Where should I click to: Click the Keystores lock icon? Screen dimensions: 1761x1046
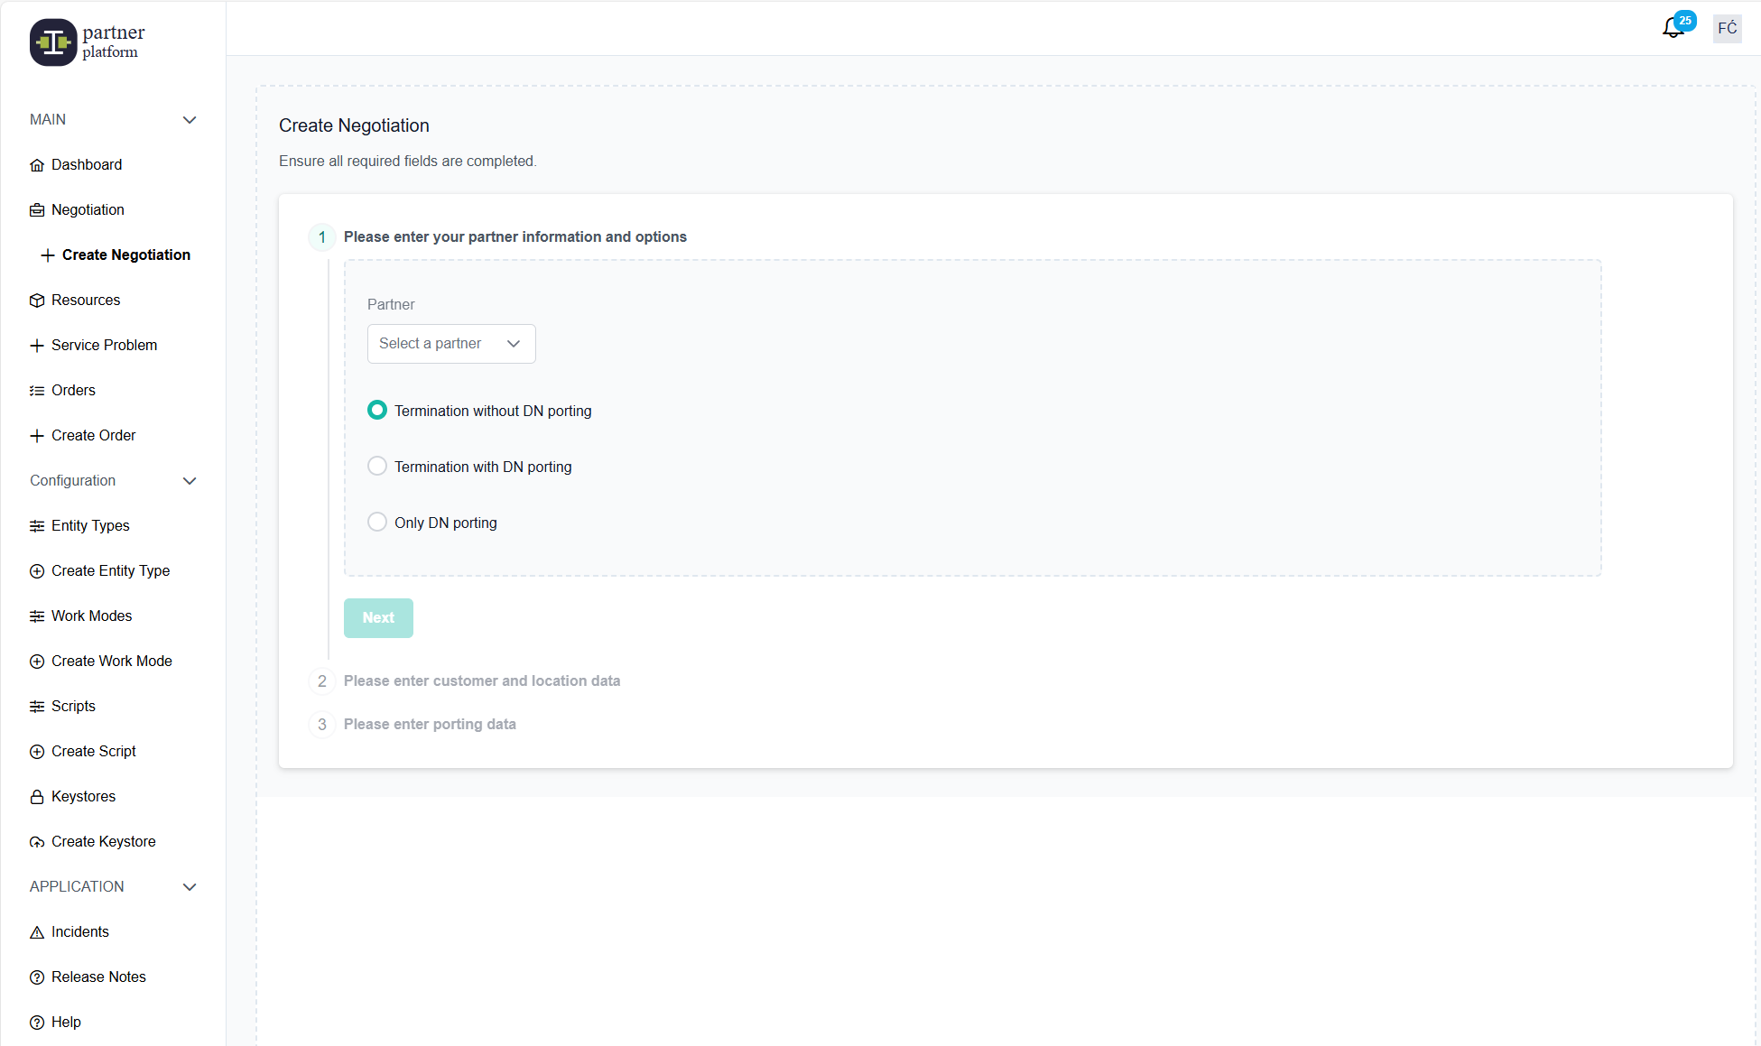click(x=37, y=797)
